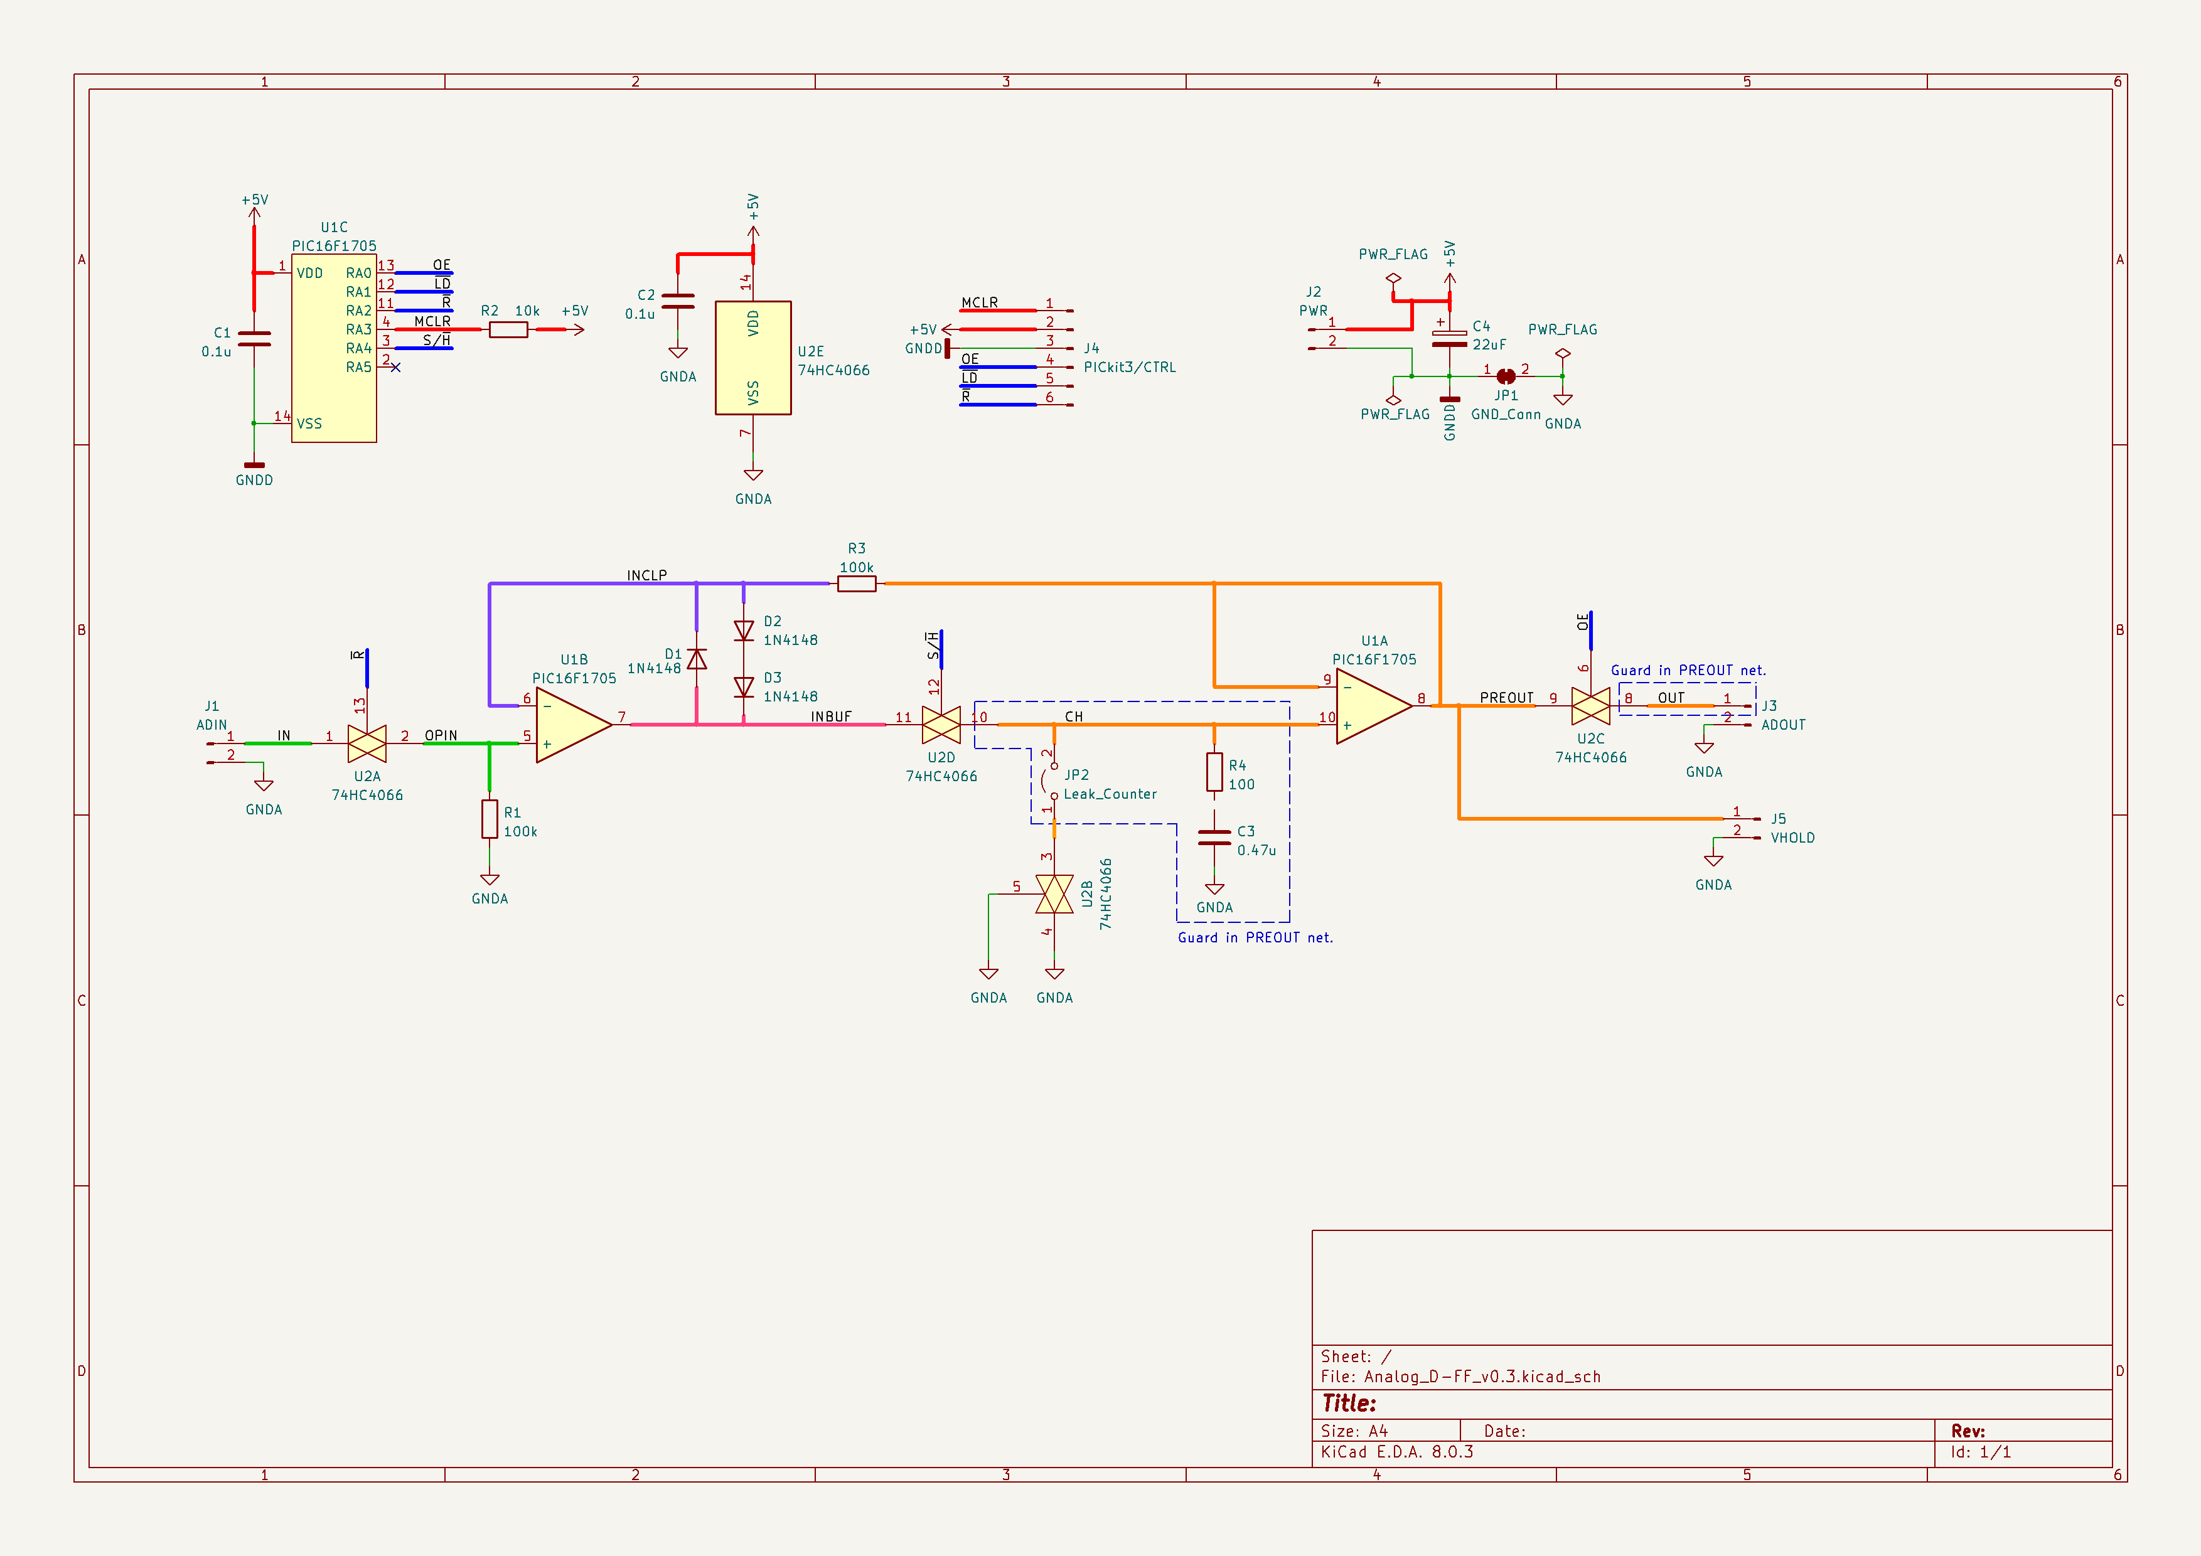Select the U2A analog switch symbol
This screenshot has width=2201, height=1556.
point(367,743)
